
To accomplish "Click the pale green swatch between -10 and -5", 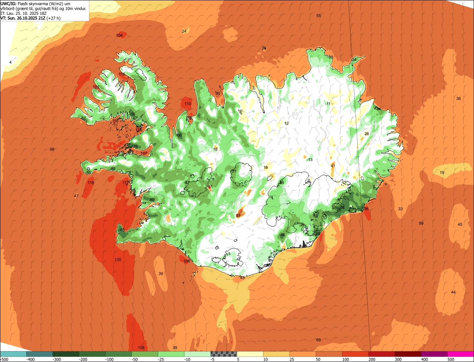I will (197, 354).
